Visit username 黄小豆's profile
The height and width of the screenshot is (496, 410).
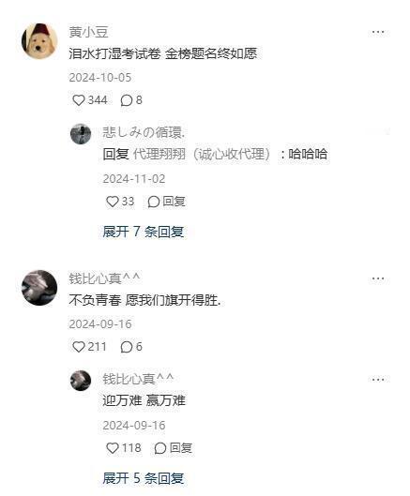(x=88, y=32)
